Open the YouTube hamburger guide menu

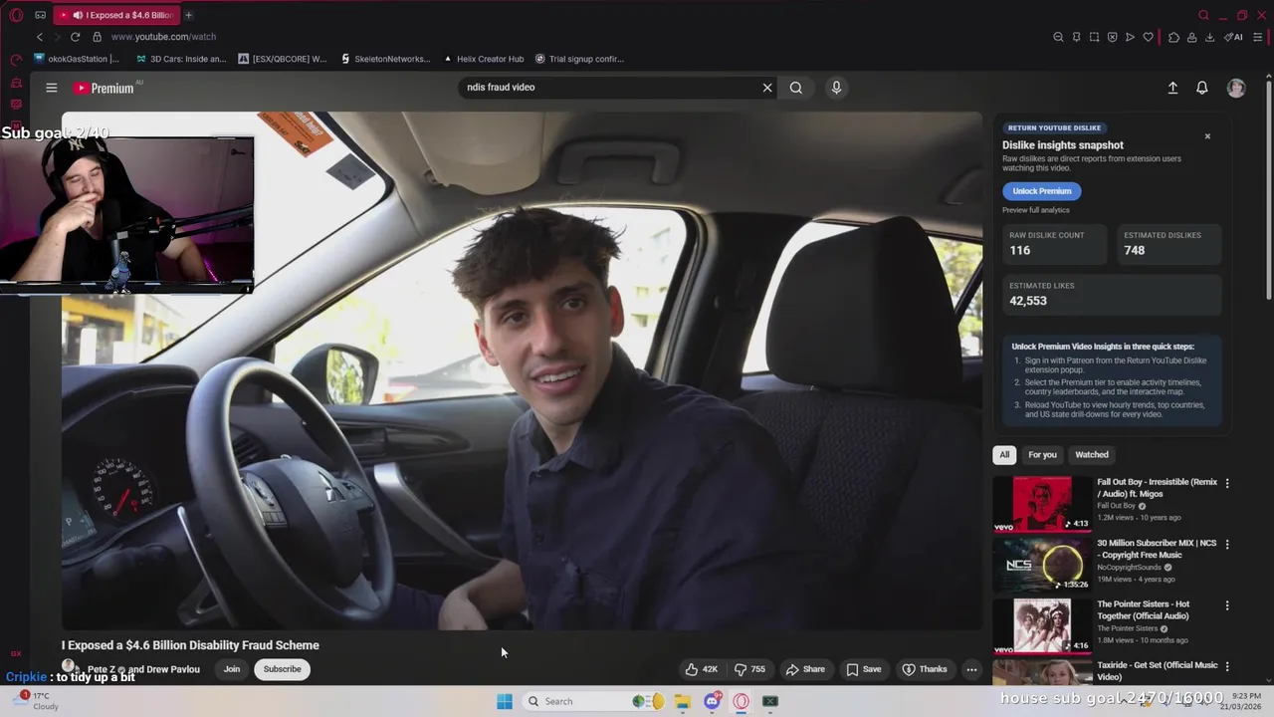coord(52,88)
